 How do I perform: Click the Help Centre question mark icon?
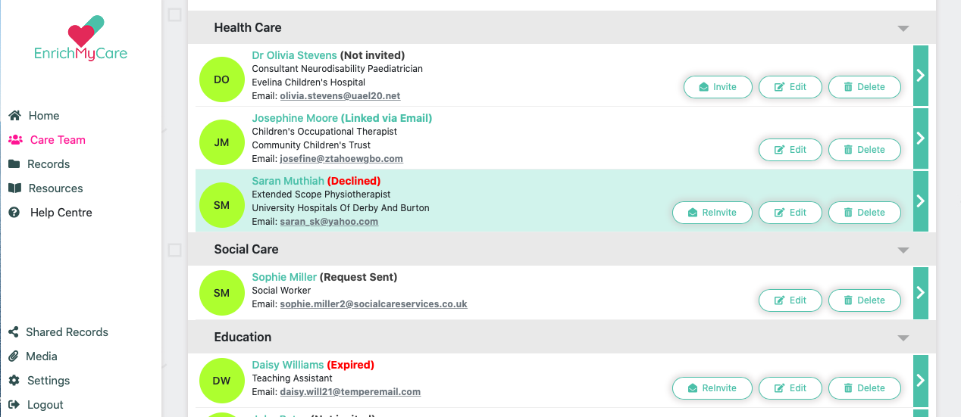point(14,213)
